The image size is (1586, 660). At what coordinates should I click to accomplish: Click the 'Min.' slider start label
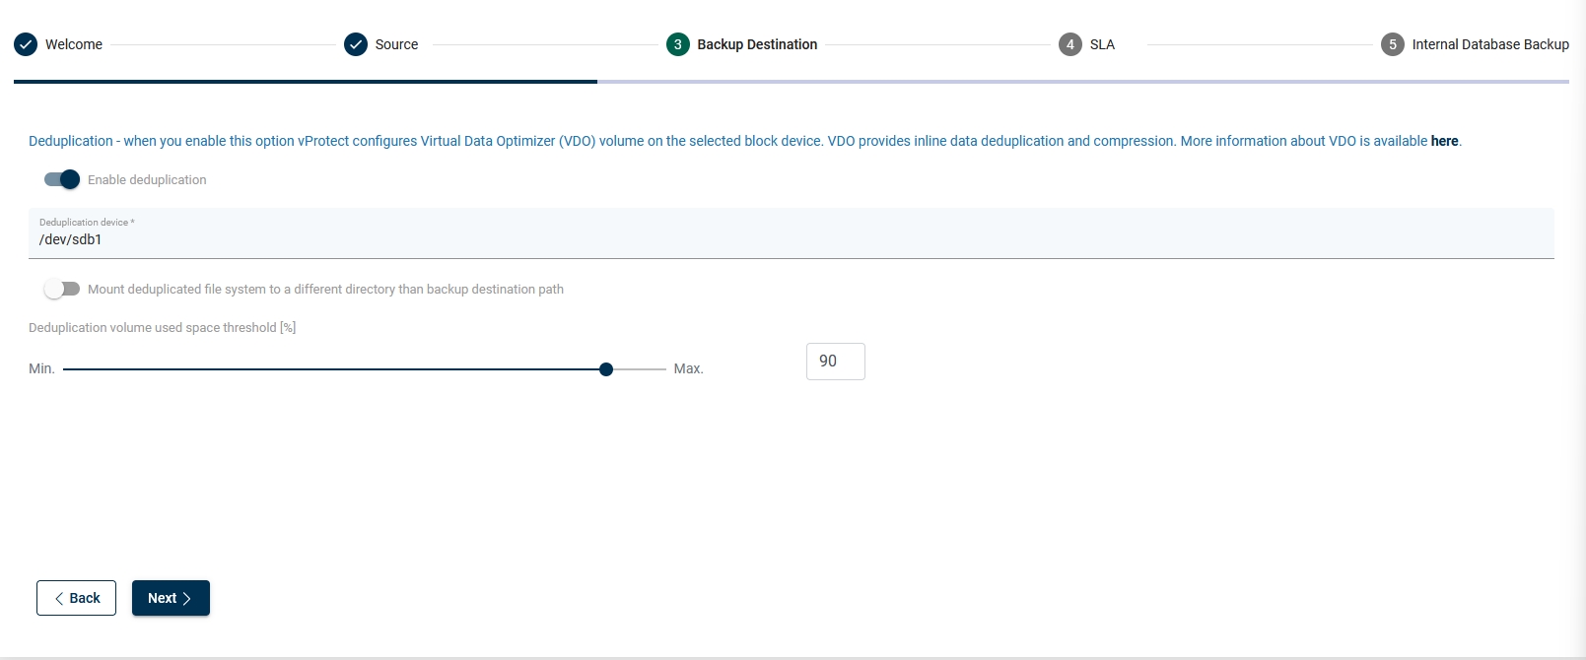(x=41, y=368)
